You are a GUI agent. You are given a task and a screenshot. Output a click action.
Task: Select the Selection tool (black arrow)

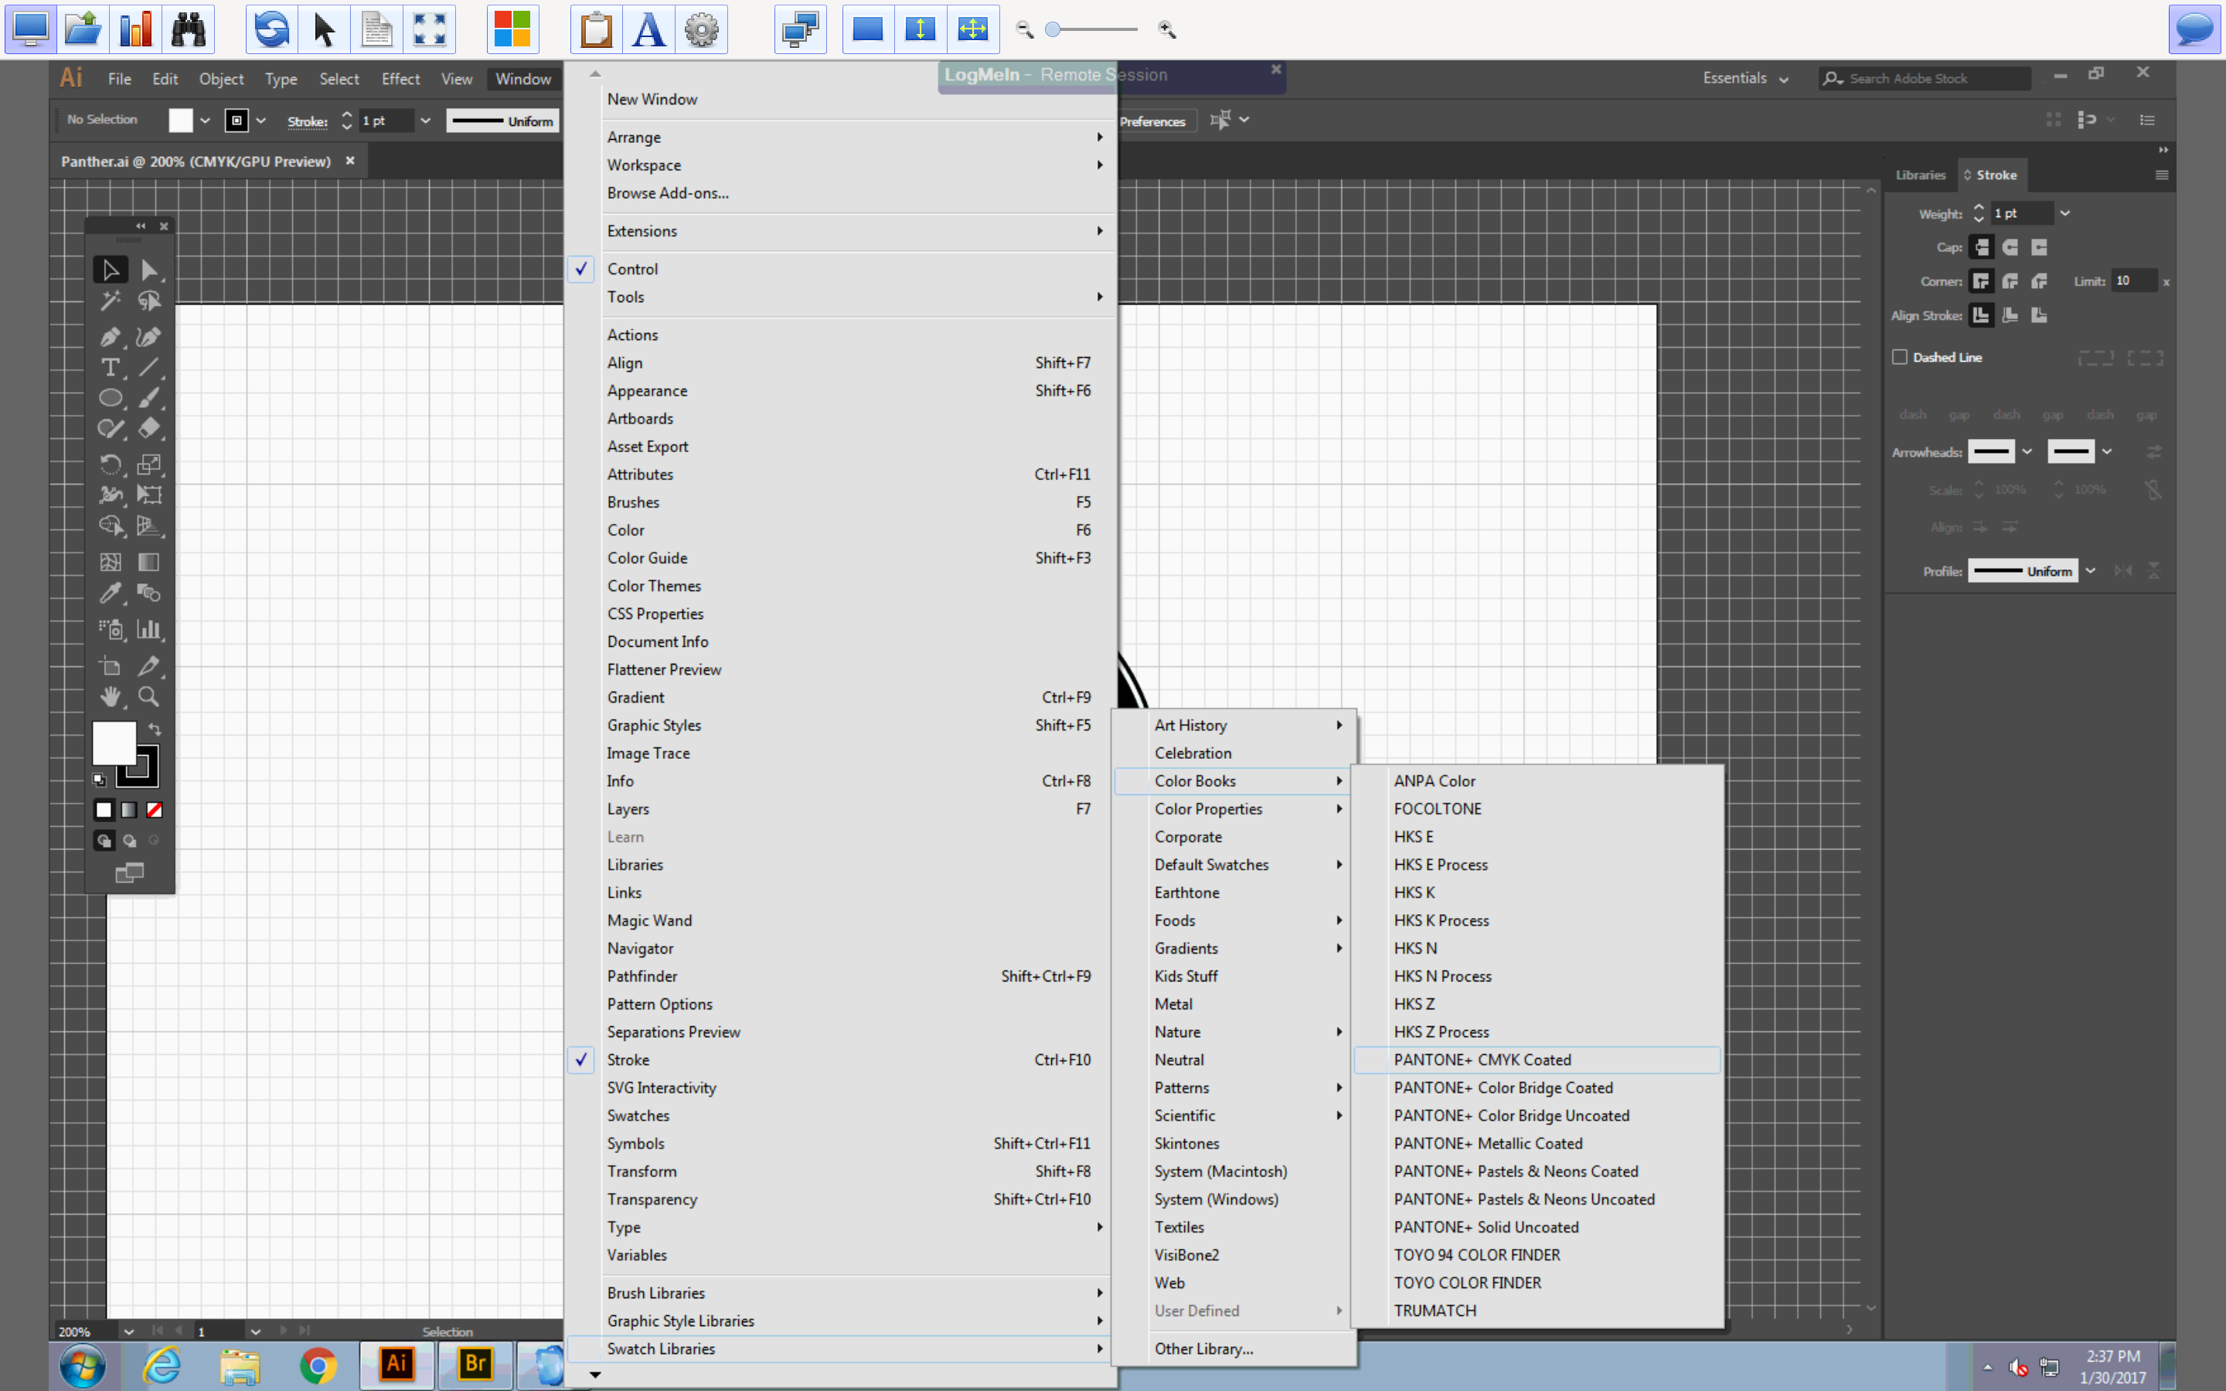click(x=111, y=270)
